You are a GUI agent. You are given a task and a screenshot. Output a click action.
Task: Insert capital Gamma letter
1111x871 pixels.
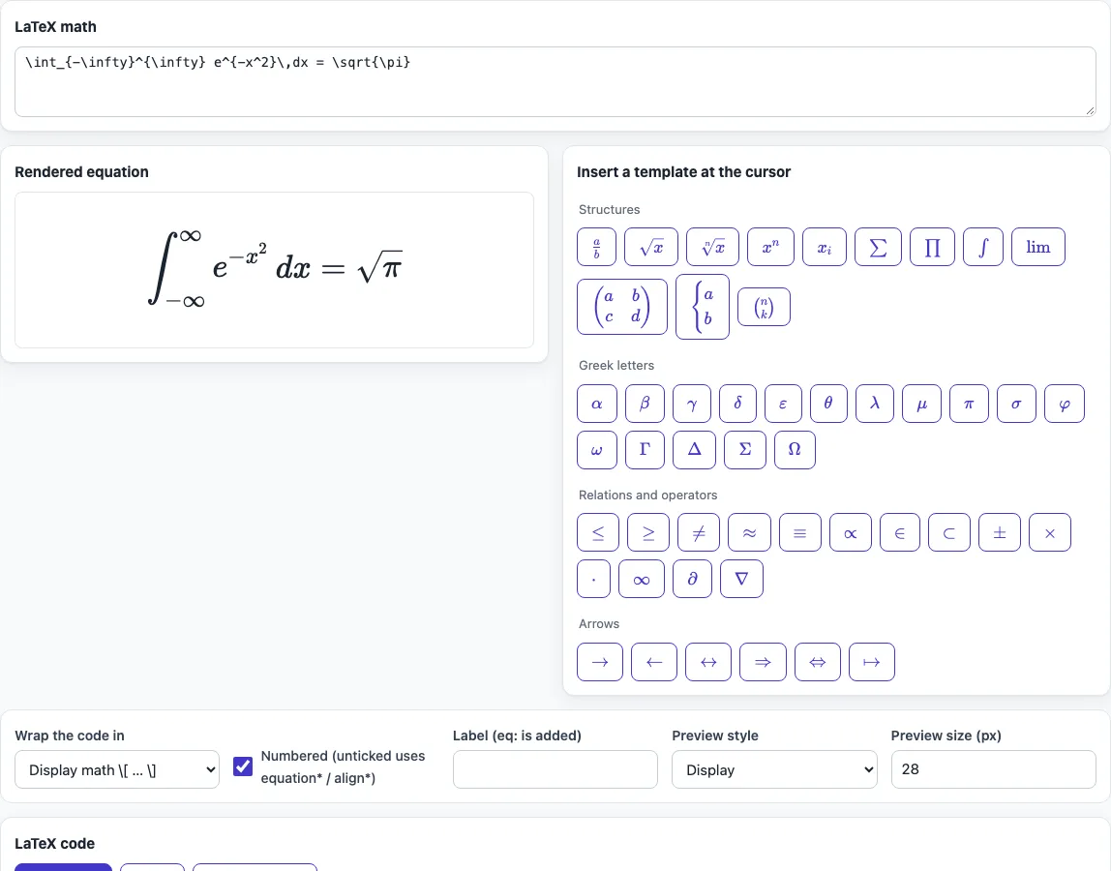(645, 450)
